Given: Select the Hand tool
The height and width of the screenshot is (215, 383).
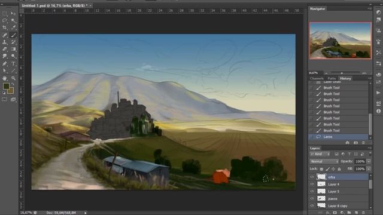Looking at the screenshot, I should tap(5, 78).
